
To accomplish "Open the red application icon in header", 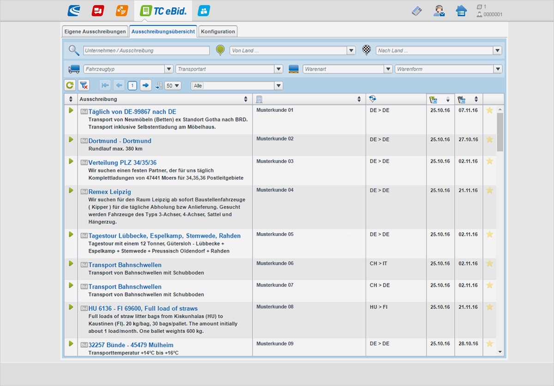I will 98,11.
